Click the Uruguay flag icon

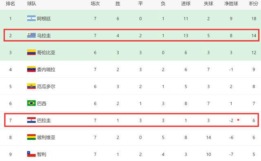pyautogui.click(x=31, y=35)
